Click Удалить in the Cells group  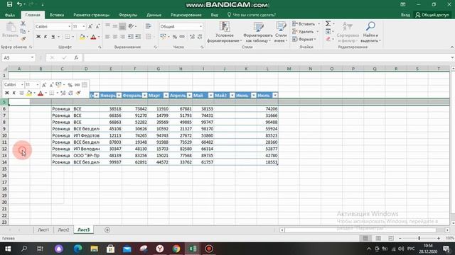[306, 31]
